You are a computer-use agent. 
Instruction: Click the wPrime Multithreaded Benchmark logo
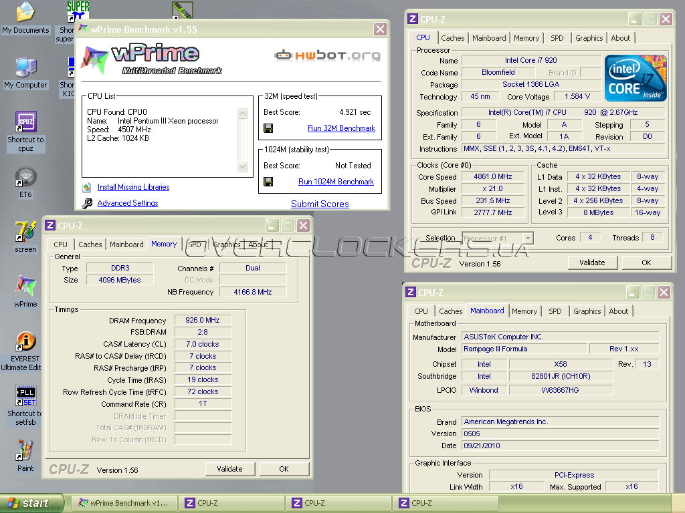(x=152, y=59)
